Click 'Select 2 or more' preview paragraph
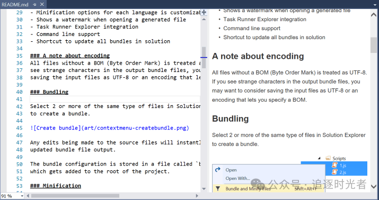379x200 pixels. (289, 140)
